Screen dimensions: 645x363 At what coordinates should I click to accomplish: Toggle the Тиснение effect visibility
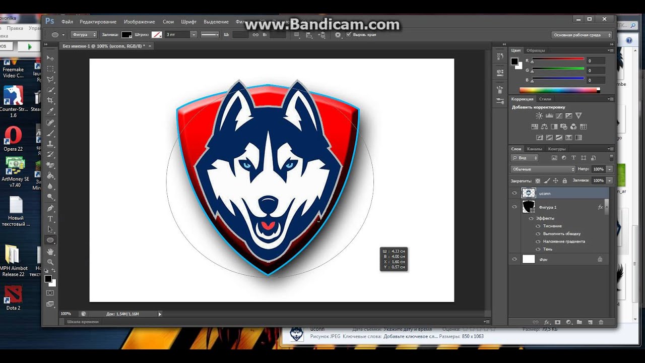(x=538, y=226)
